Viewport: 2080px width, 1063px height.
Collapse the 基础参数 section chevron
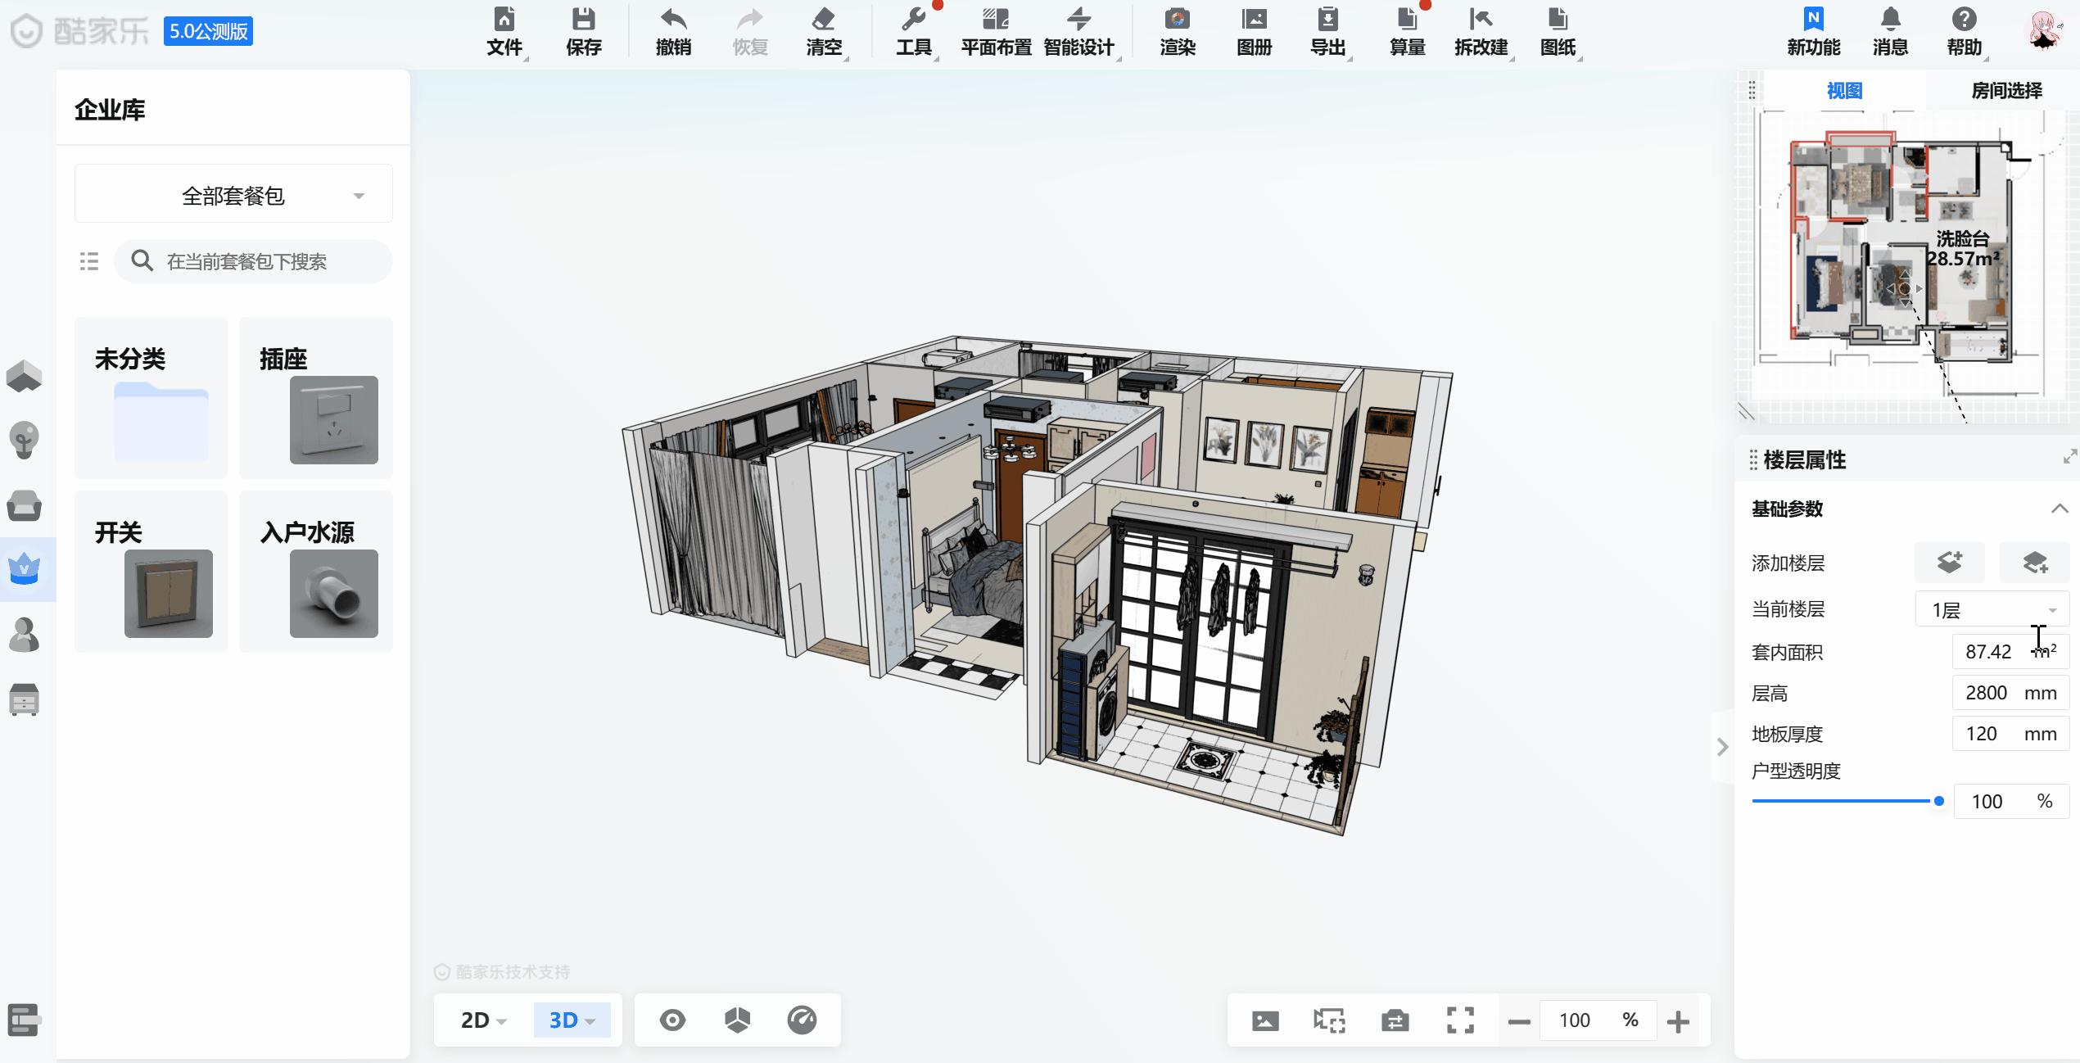[2060, 509]
